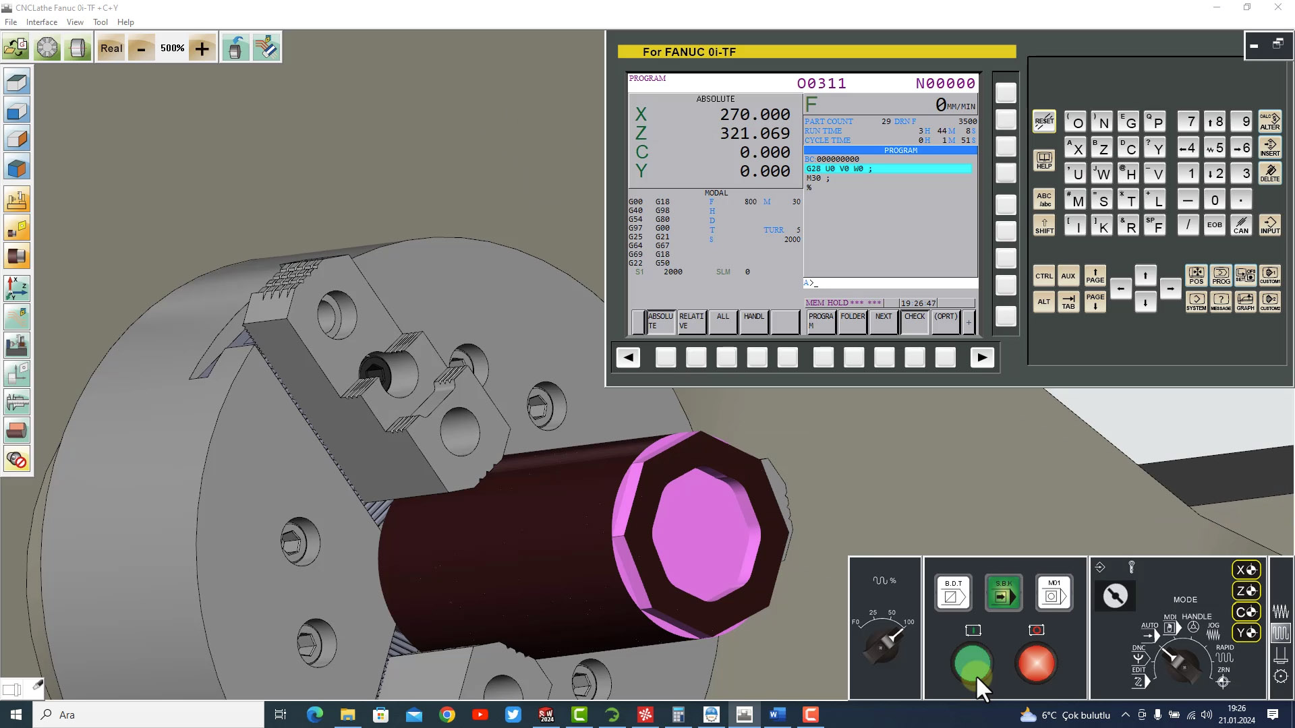Viewport: 1295px width, 728px height.
Task: Click the INSERT edit key
Action: click(1269, 148)
